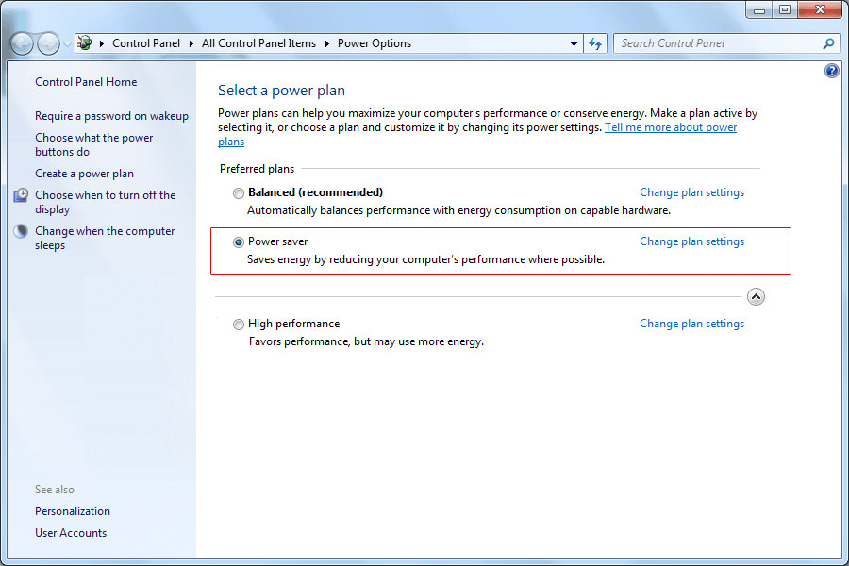
Task: Select the Balanced (recommended) power plan
Action: (238, 192)
